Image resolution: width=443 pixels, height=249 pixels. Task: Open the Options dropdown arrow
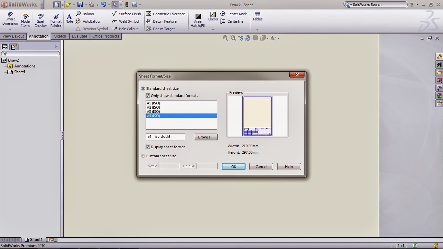coord(140,5)
